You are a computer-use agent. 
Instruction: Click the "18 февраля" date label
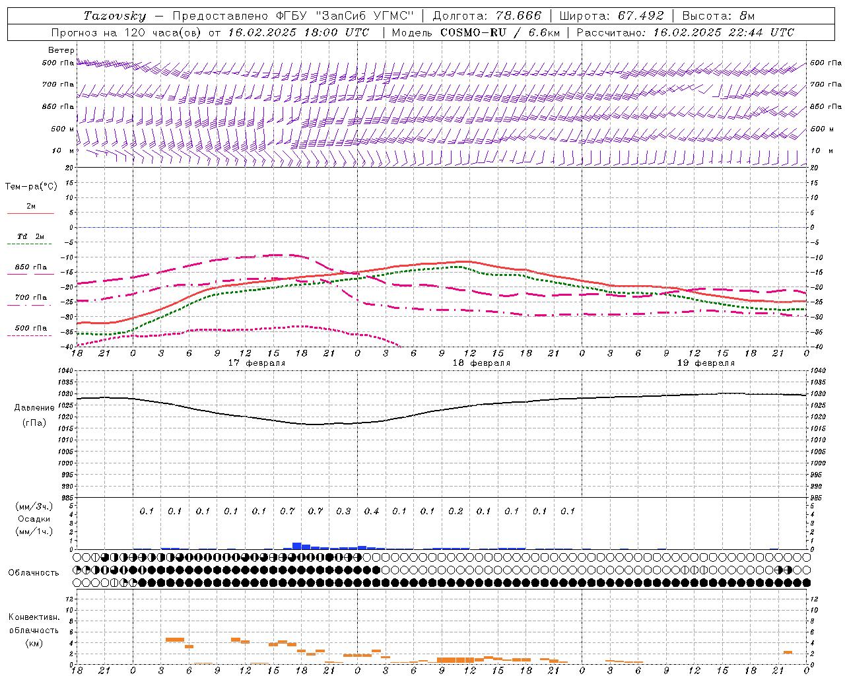(481, 363)
